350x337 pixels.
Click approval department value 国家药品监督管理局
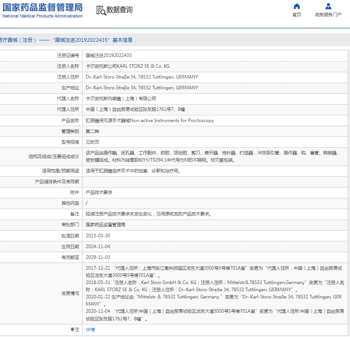(105, 225)
